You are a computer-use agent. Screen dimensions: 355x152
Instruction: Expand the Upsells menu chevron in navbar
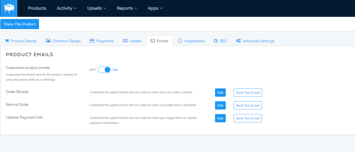click(x=105, y=8)
